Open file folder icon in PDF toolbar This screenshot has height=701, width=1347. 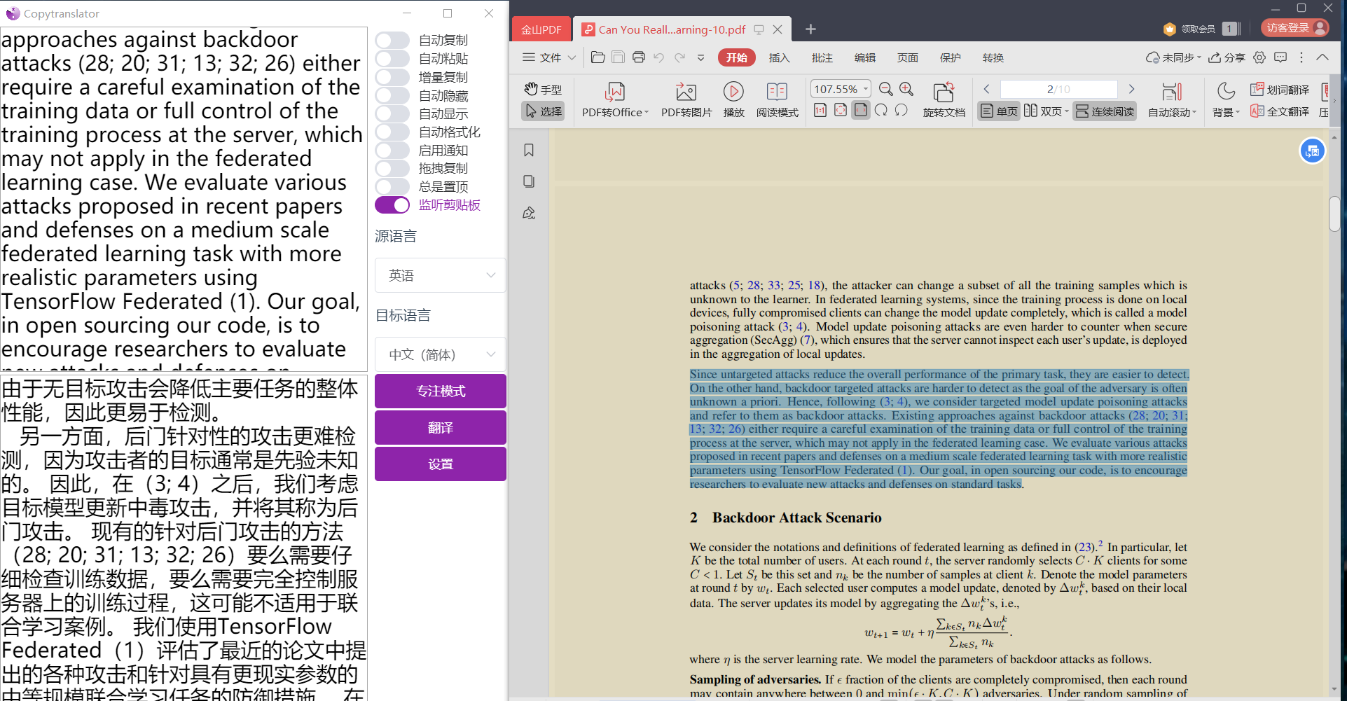597,57
